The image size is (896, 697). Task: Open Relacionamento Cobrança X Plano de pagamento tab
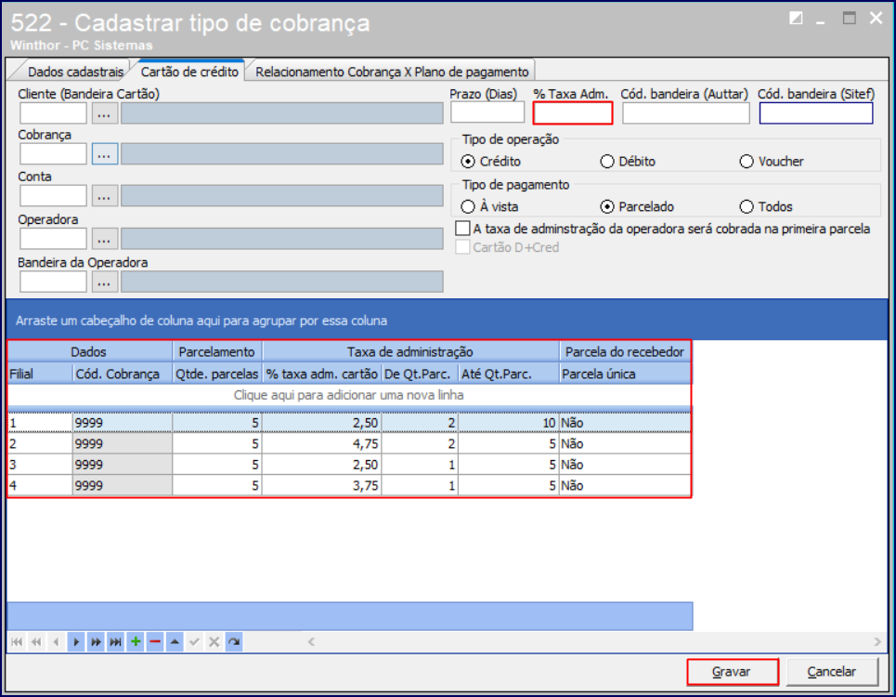392,72
